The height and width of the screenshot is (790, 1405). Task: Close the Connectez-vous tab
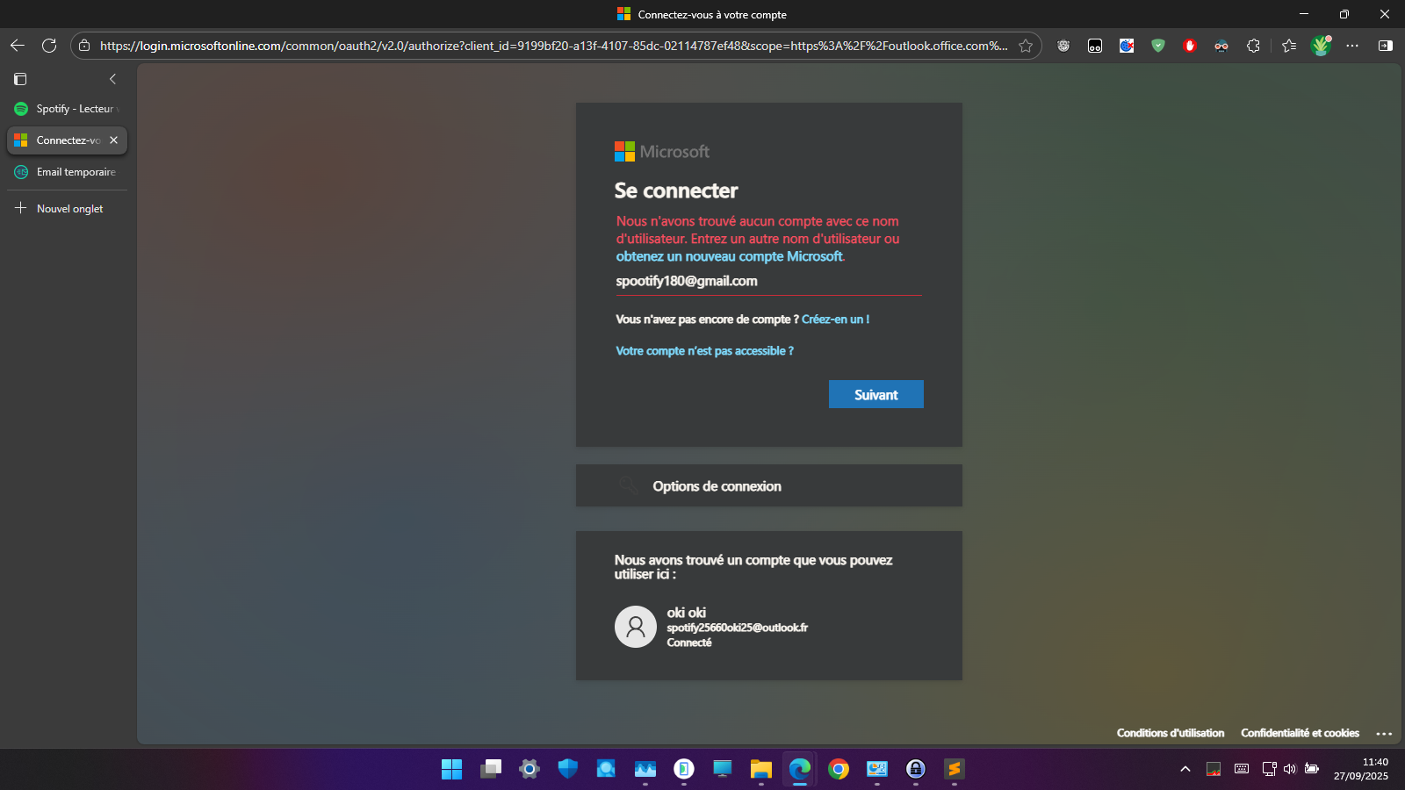click(x=113, y=140)
